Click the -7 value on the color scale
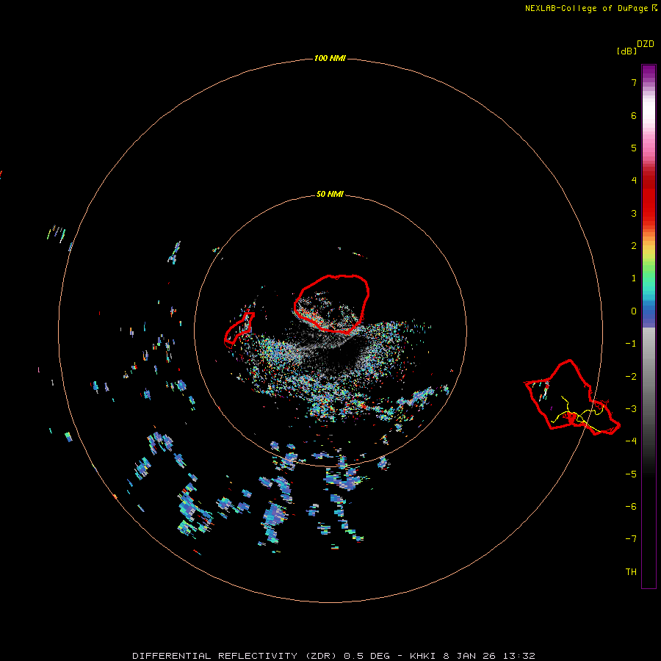 pos(631,539)
